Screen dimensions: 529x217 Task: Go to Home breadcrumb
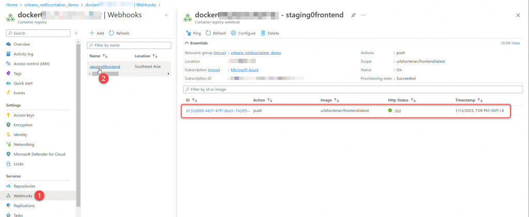tap(11, 5)
